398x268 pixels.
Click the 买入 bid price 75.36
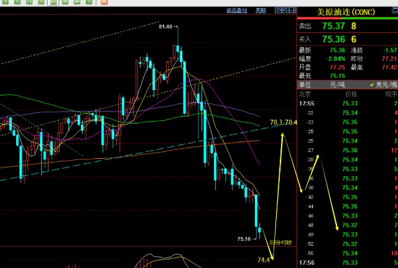tap(334, 38)
